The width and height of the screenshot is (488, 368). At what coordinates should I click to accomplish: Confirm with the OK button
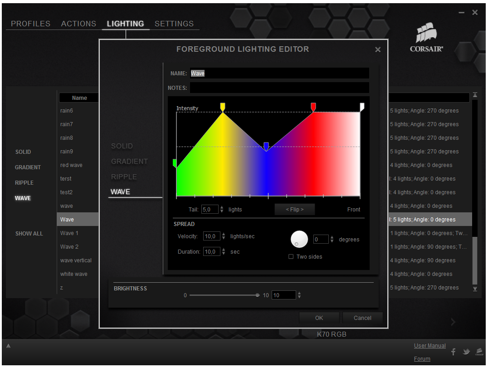tap(319, 318)
